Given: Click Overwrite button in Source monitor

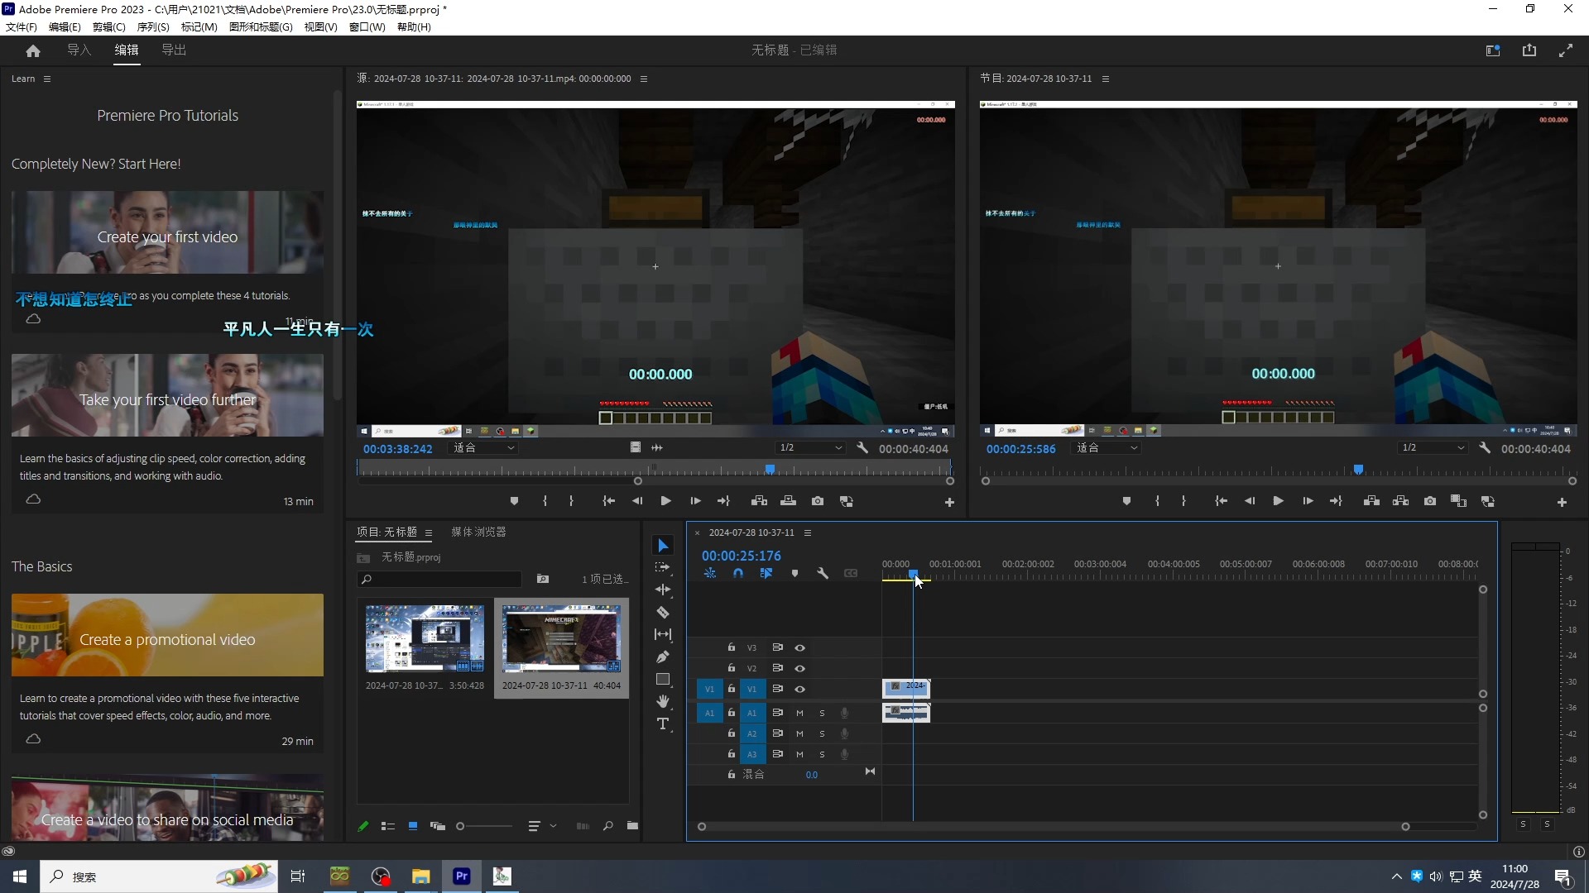Looking at the screenshot, I should (789, 501).
